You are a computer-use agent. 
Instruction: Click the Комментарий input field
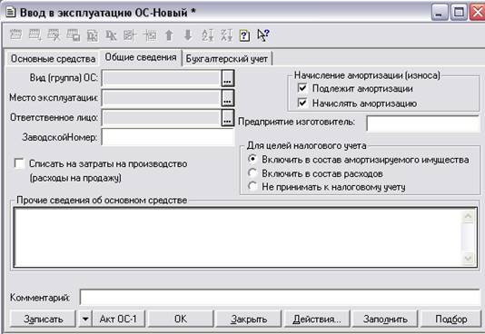click(280, 298)
